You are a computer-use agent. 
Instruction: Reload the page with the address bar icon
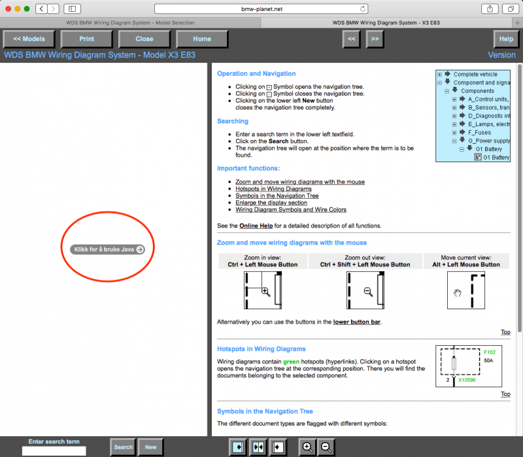coord(363,8)
